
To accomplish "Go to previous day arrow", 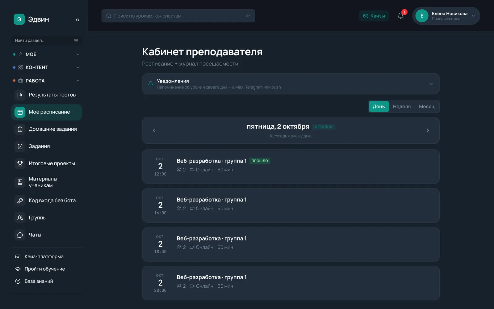I will pyautogui.click(x=154, y=130).
